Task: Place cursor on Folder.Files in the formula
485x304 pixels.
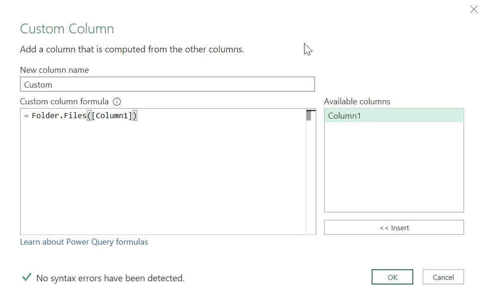Action: click(59, 115)
